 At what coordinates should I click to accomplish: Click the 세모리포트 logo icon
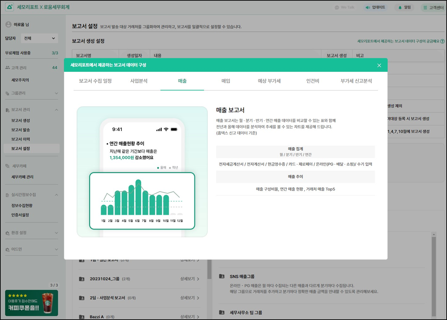coord(10,7)
